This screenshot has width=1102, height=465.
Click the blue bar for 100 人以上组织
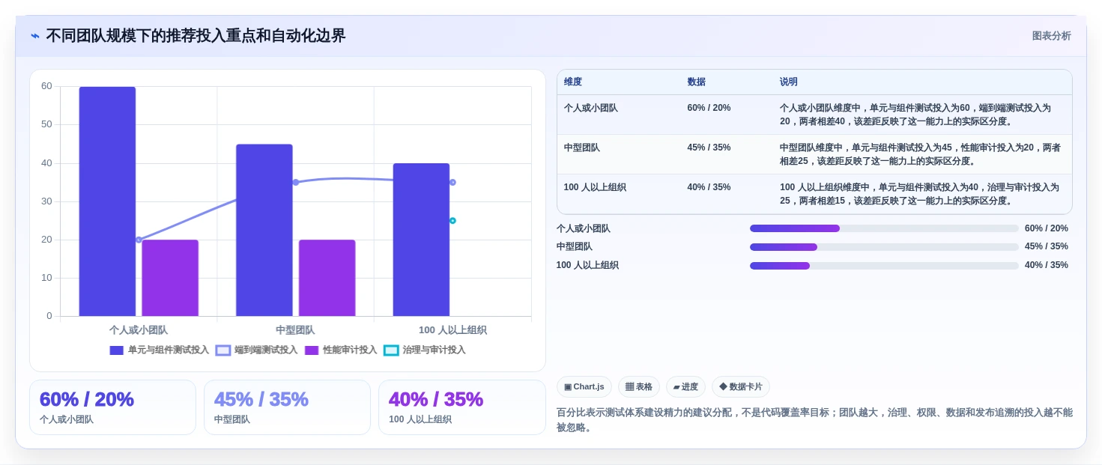tap(421, 240)
